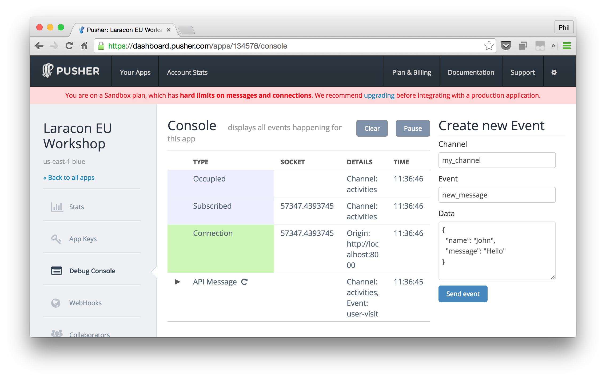Open the Support nav item

click(x=523, y=72)
